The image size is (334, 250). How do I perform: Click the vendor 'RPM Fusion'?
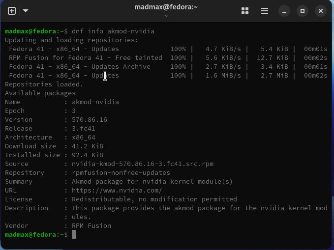(91, 225)
